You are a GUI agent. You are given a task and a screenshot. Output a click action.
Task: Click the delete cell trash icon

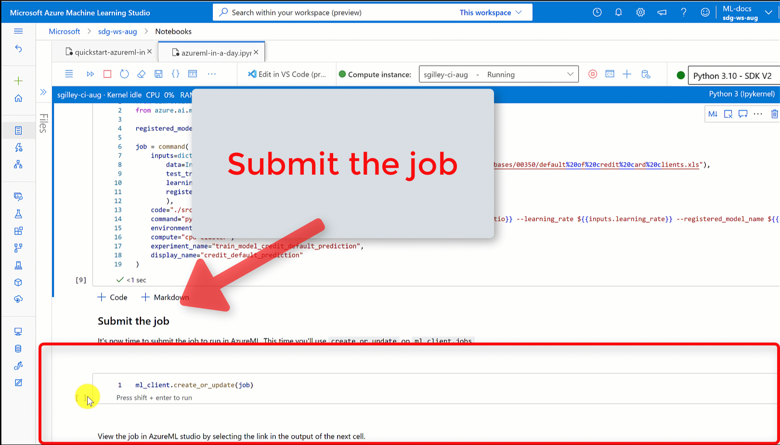click(x=774, y=114)
